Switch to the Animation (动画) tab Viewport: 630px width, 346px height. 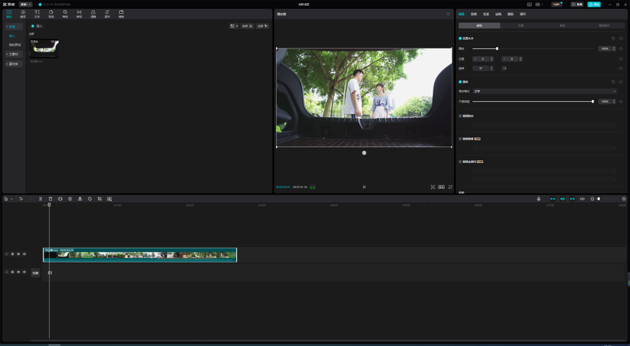tap(498, 14)
